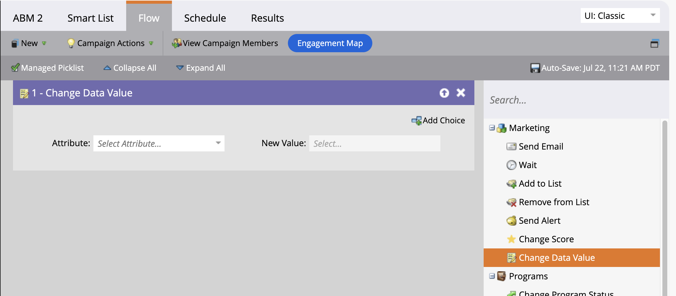676x296 pixels.
Task: Click the View Campaign Members people icon
Action: [177, 43]
